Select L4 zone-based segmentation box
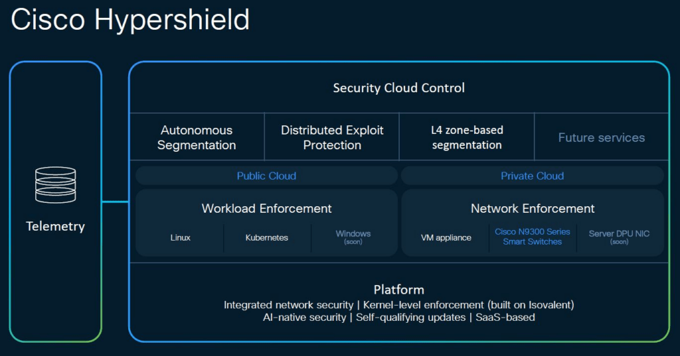 click(x=467, y=137)
